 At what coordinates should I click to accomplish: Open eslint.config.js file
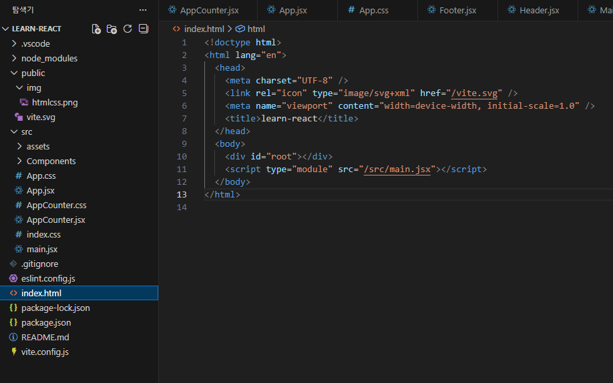pyautogui.click(x=48, y=278)
